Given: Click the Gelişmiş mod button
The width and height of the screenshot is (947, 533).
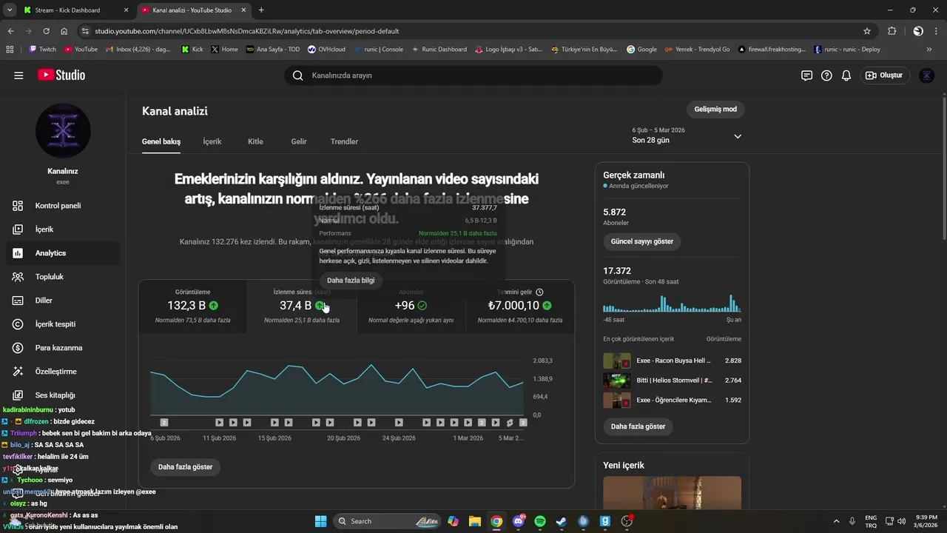Looking at the screenshot, I should click(715, 110).
